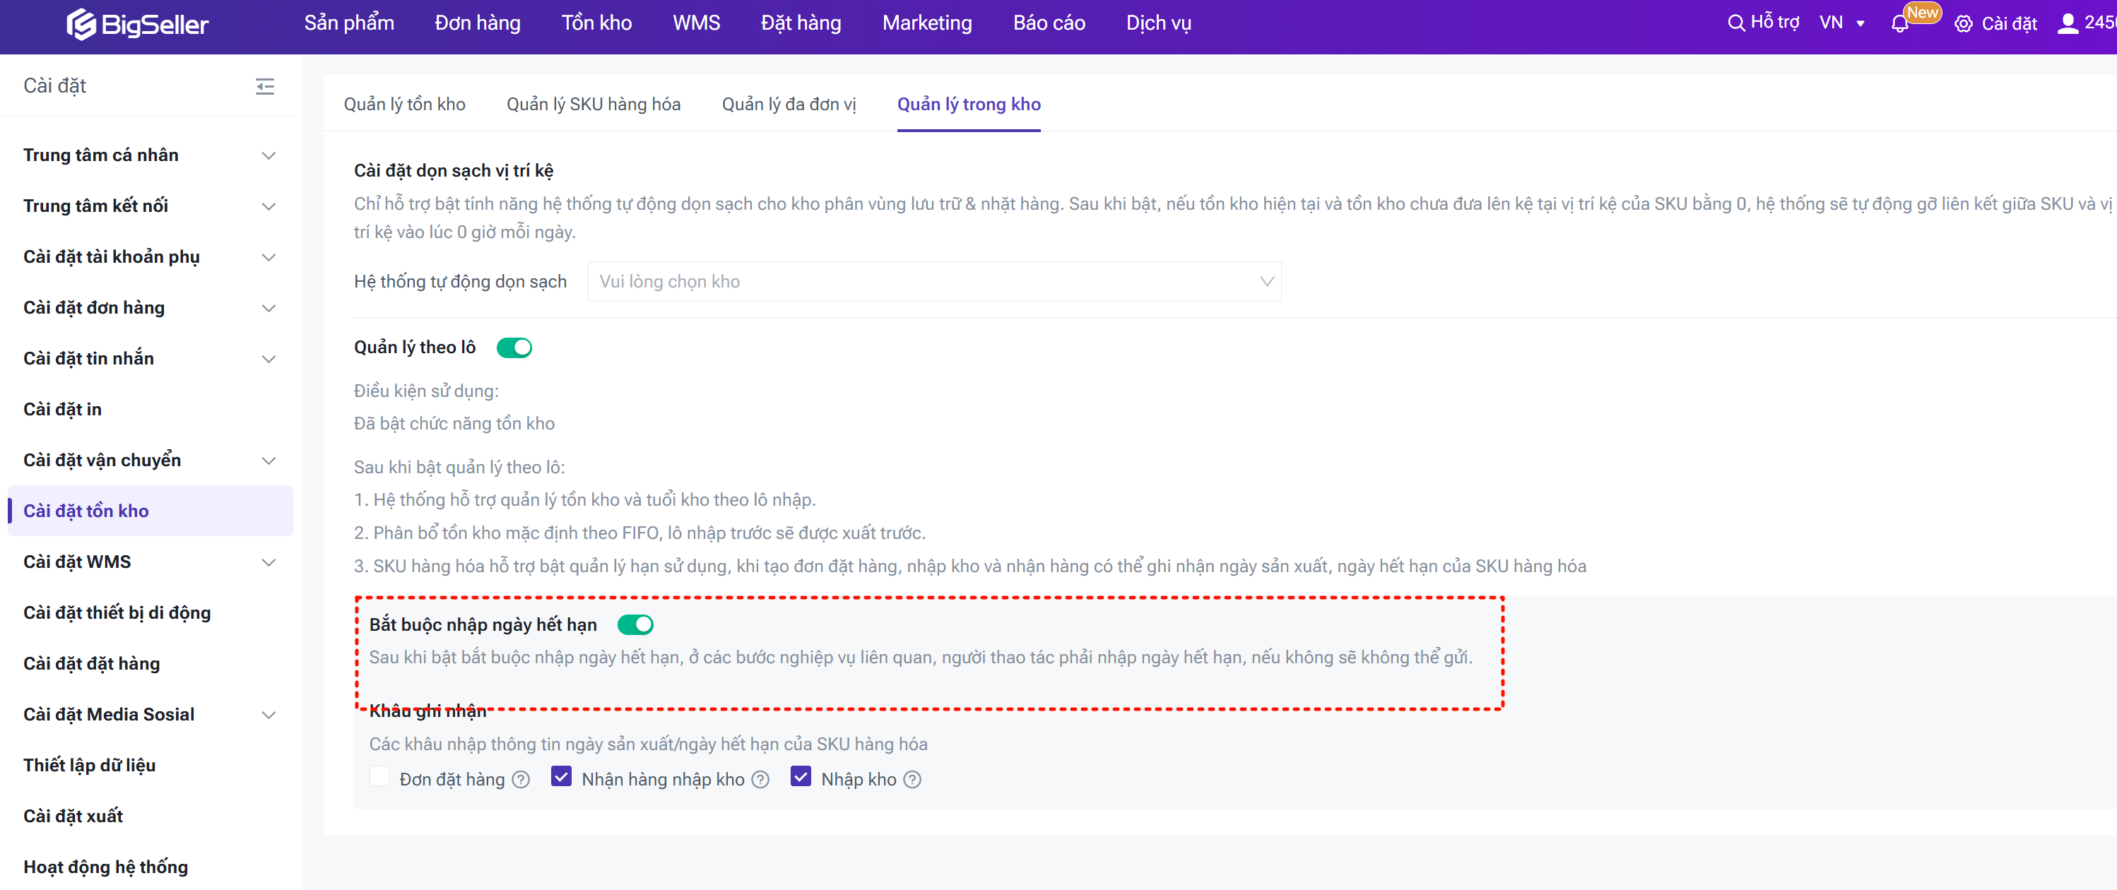Disable Bắt buộc nhập ngày hết hạn switch

coord(635,624)
